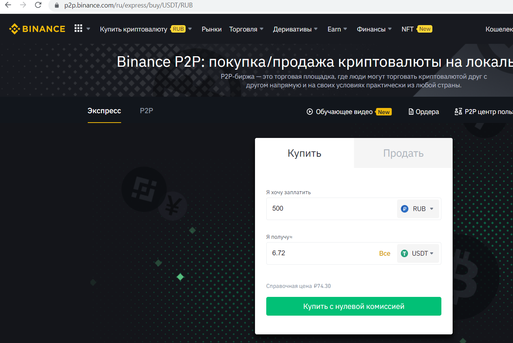Open the USDT crypto dropdown

tap(418, 253)
